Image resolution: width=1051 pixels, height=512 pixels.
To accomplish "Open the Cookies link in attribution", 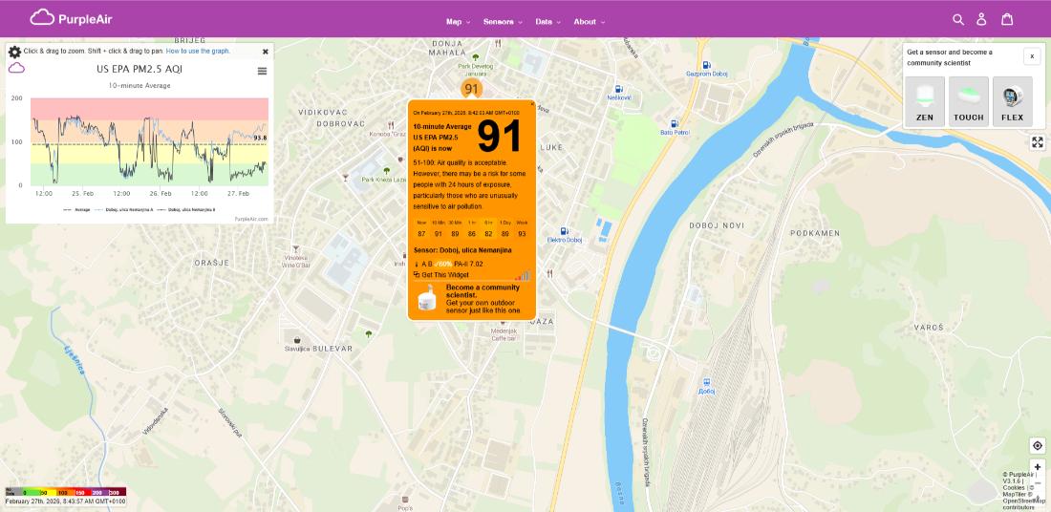I will [x=1013, y=488].
